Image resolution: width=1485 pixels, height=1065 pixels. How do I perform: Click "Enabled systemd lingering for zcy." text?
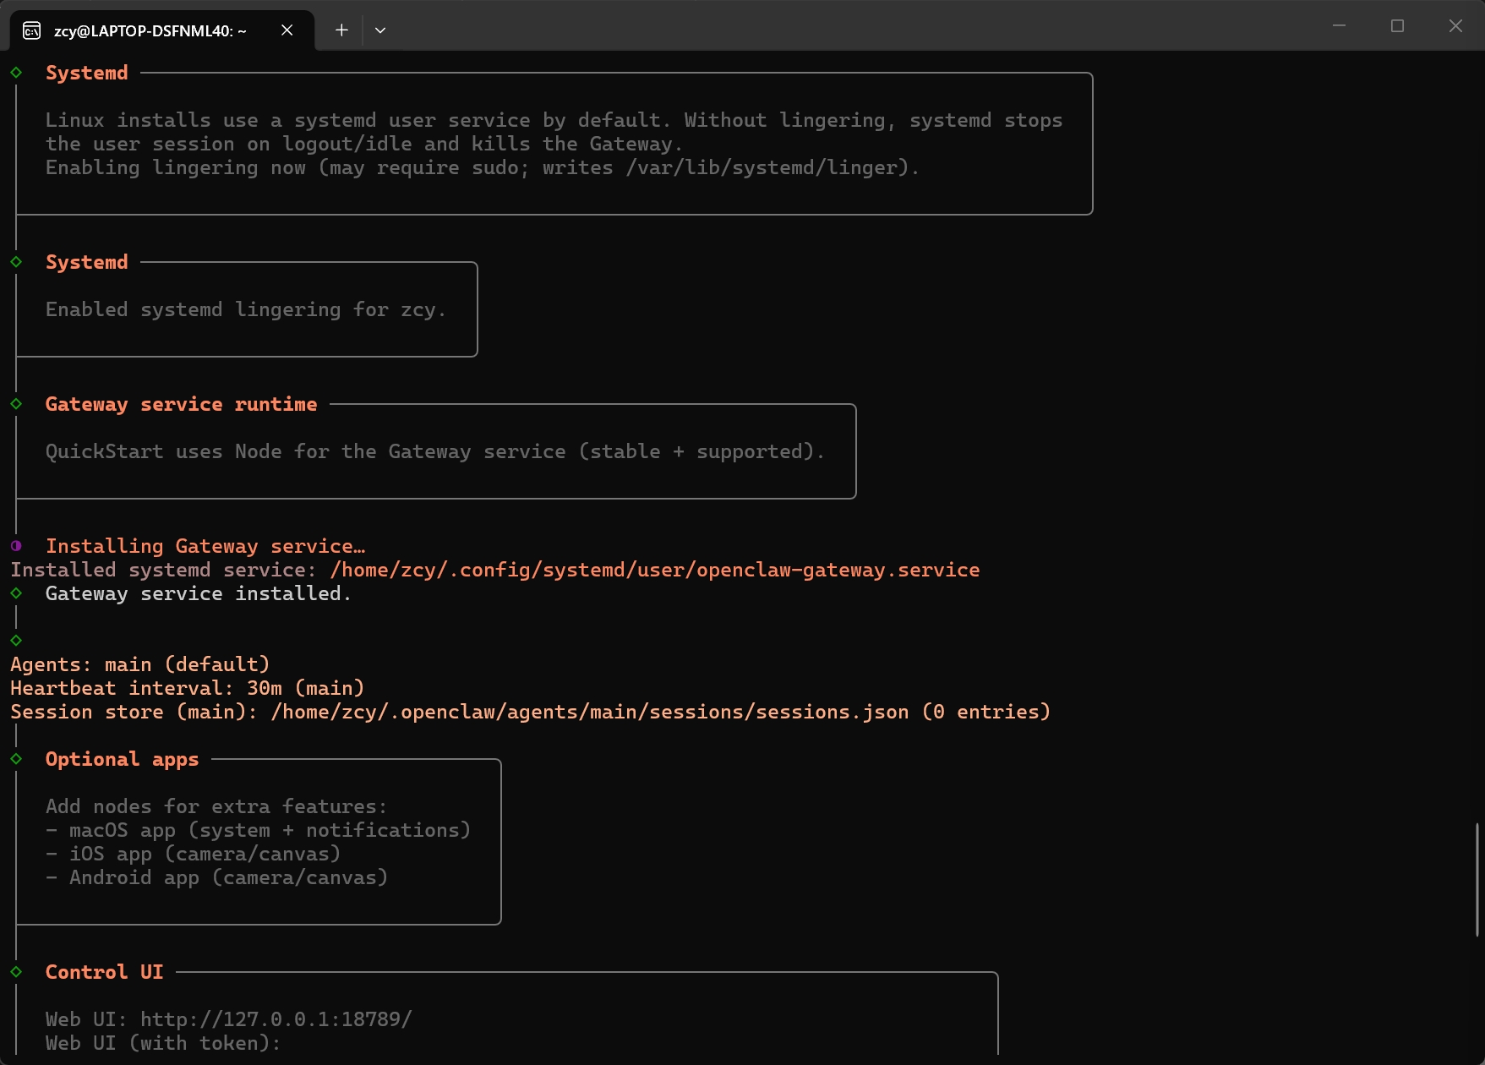[x=246, y=309]
